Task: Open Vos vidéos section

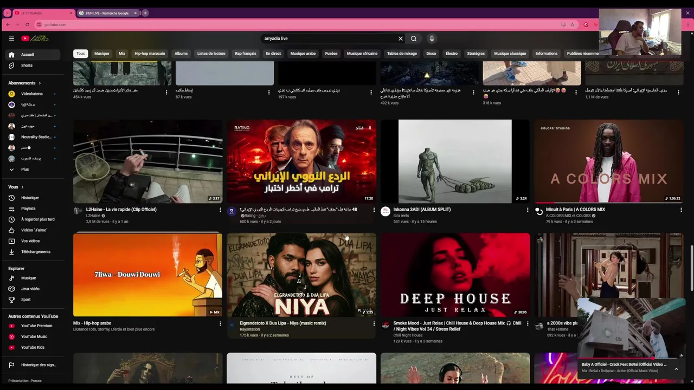Action: click(x=34, y=241)
